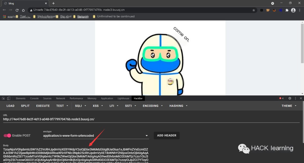Switch to the Performance tab
This screenshot has height=163, width=304.
[x=76, y=98]
